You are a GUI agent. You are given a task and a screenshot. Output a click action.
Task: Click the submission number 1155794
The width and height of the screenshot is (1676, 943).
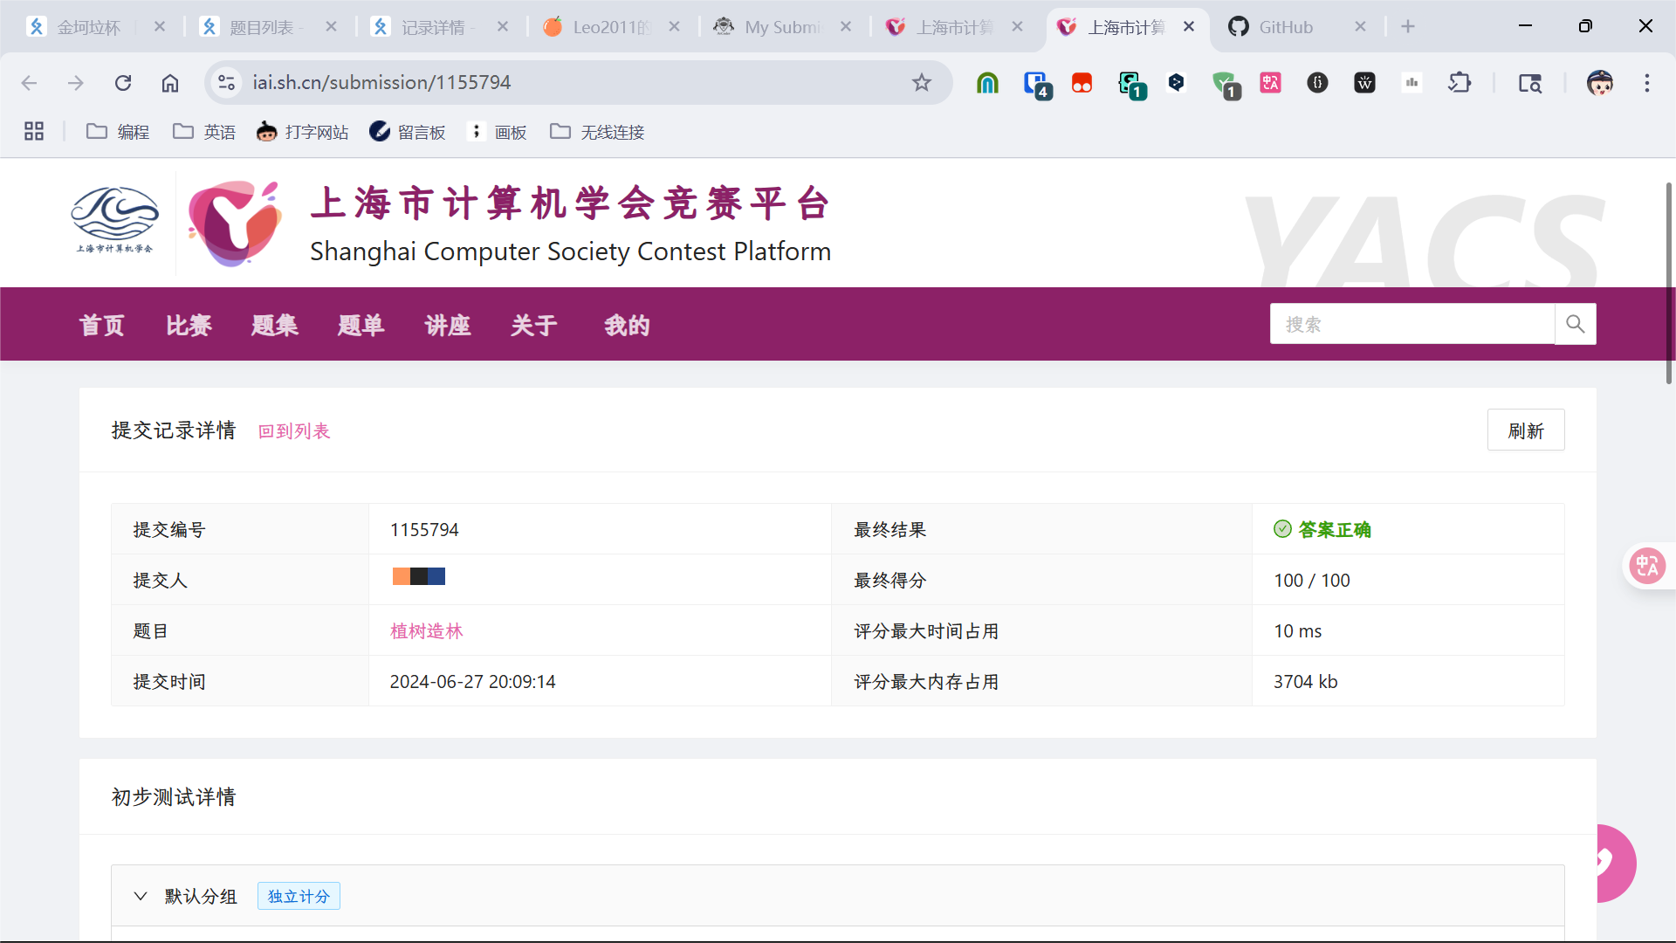pyautogui.click(x=424, y=530)
